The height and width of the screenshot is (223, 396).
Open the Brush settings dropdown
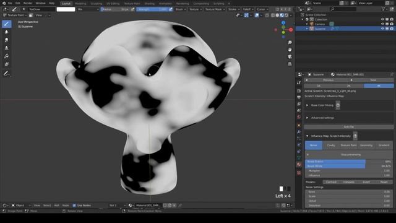click(x=180, y=9)
